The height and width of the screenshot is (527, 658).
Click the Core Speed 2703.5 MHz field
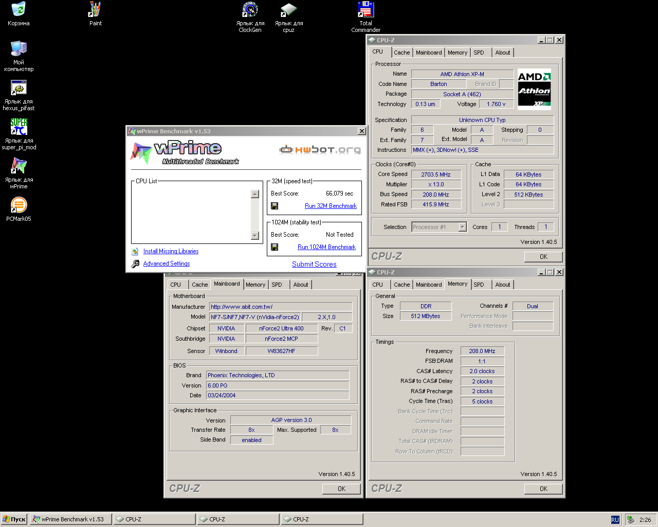(436, 174)
